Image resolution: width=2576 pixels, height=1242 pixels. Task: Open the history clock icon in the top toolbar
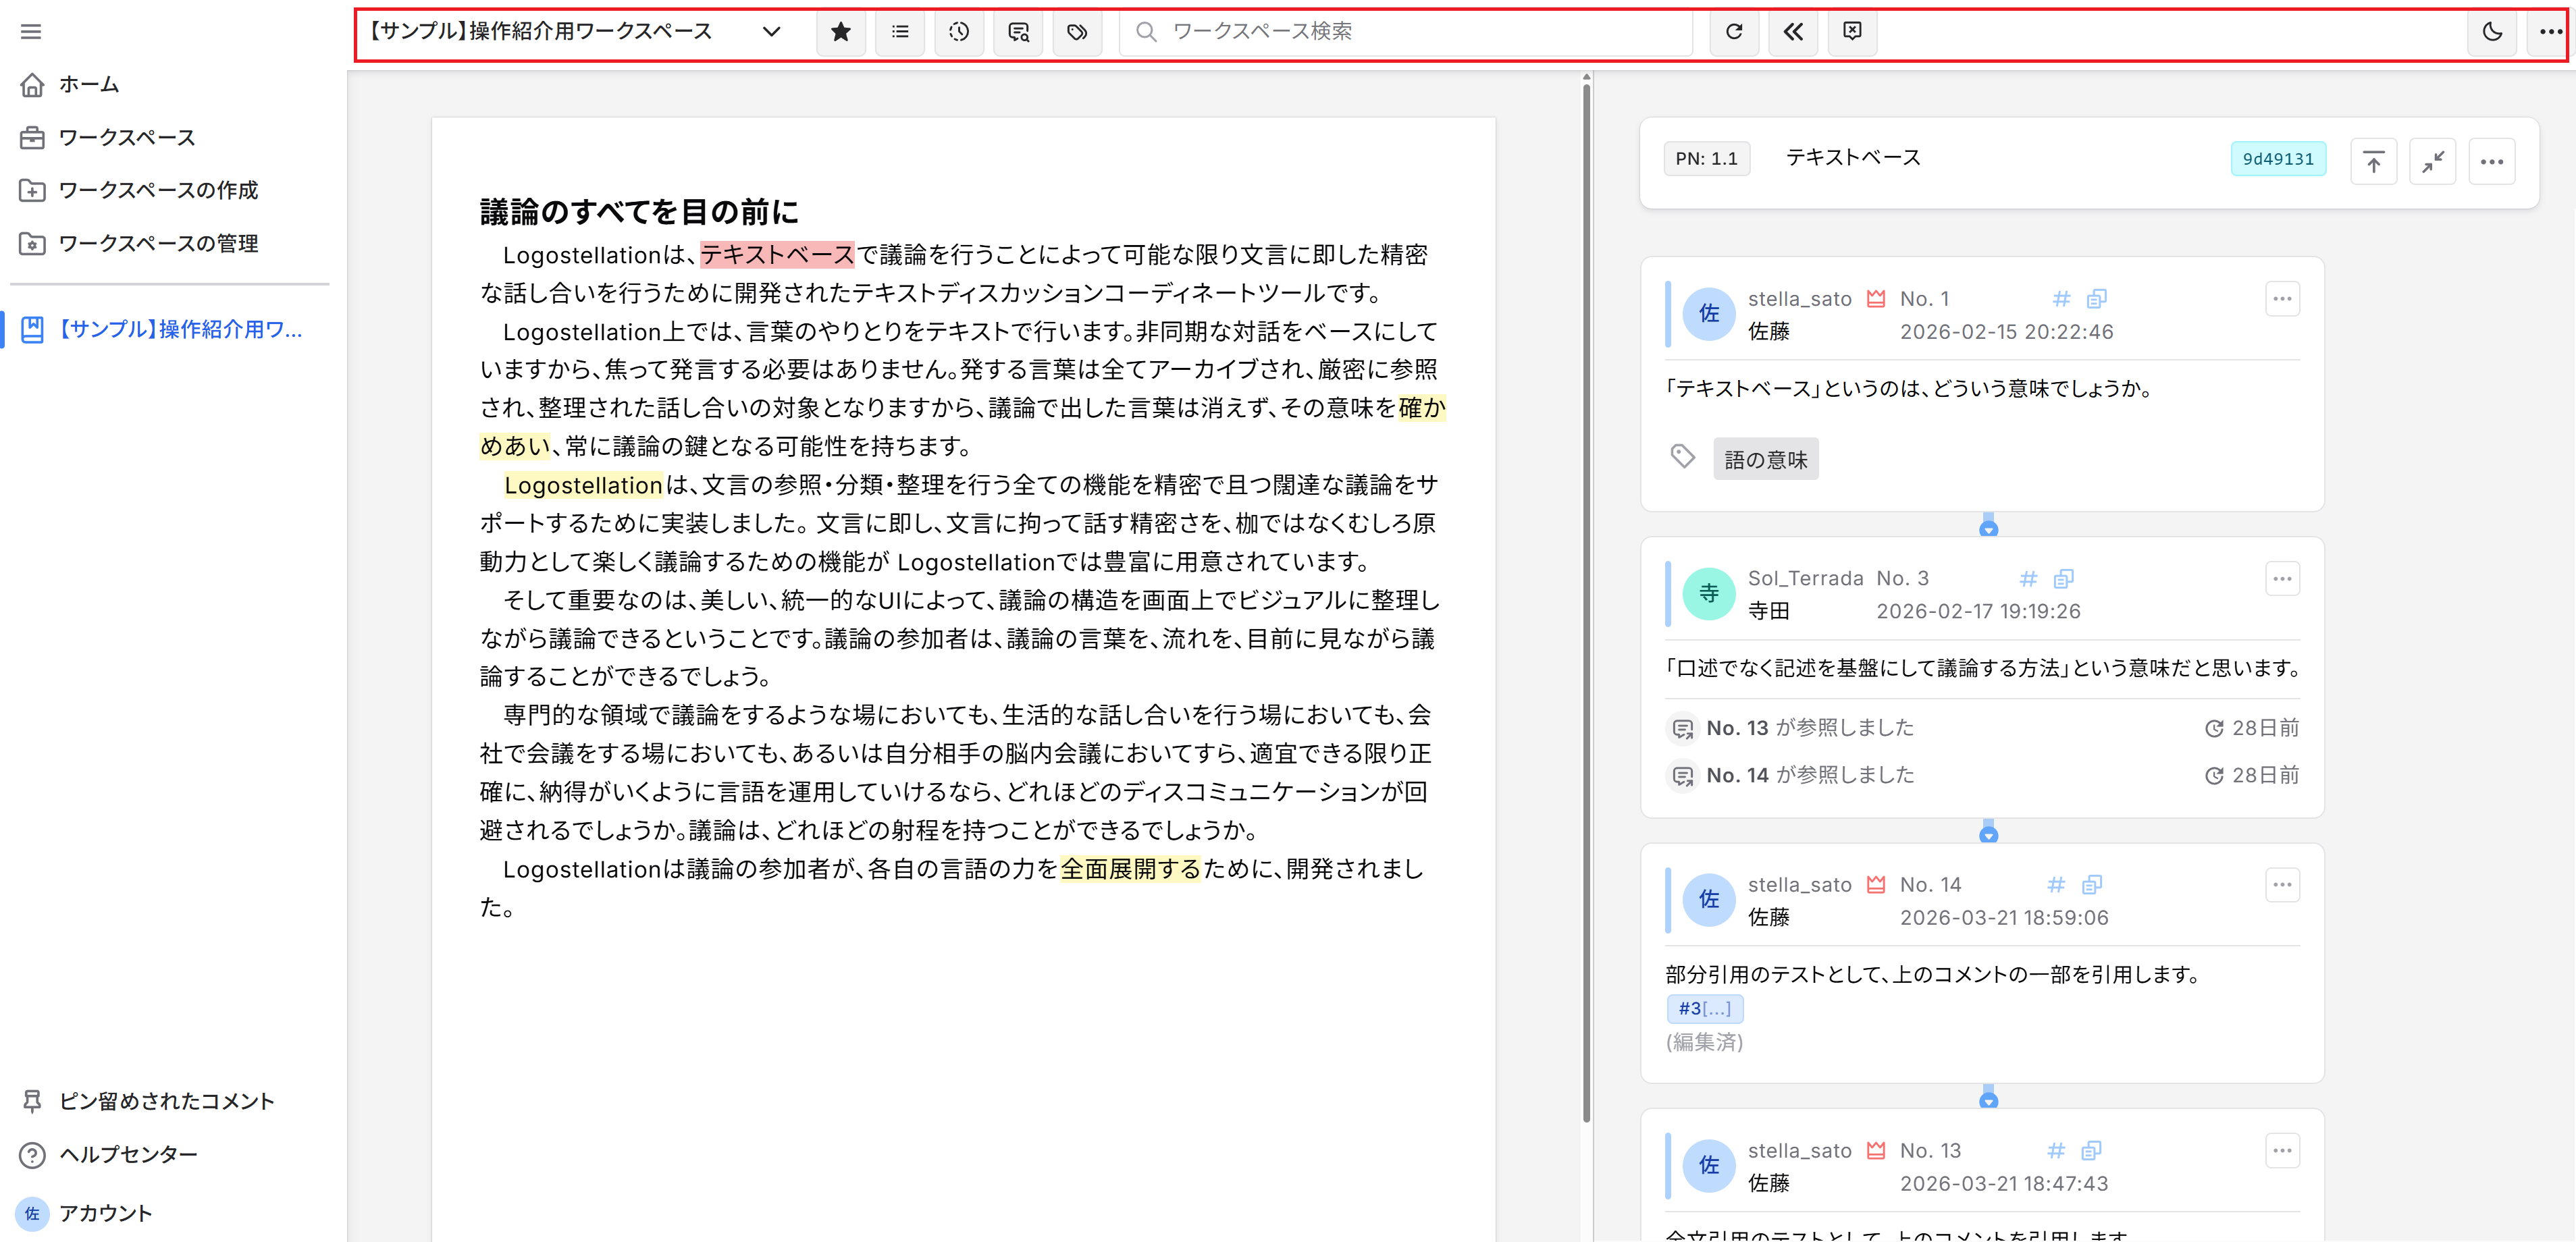[x=959, y=32]
